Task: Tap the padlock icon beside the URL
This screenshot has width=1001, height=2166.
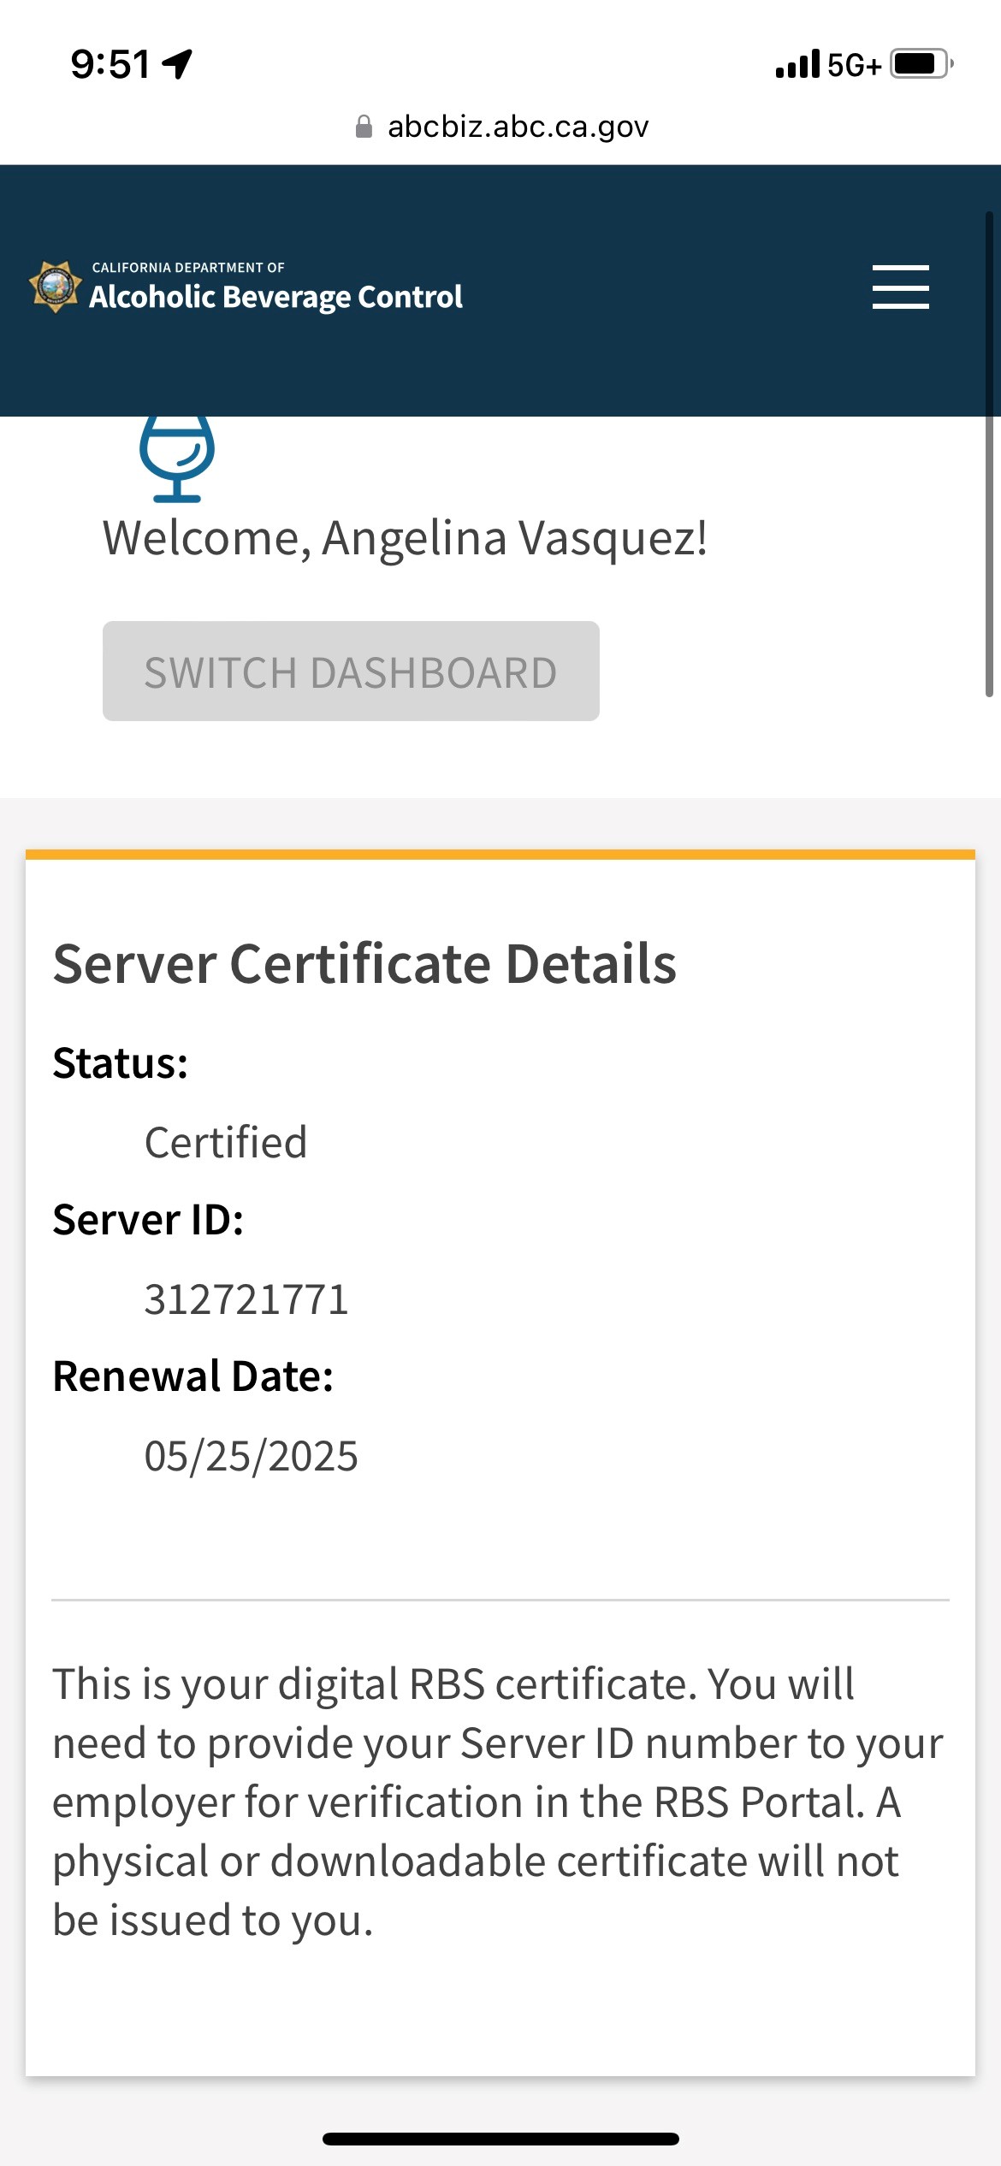Action: click(364, 127)
